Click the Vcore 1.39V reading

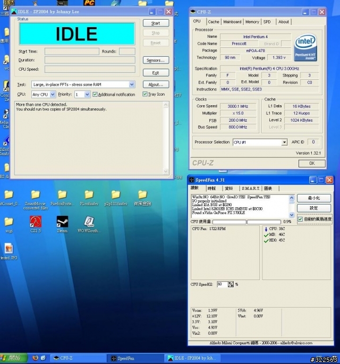(x=205, y=310)
